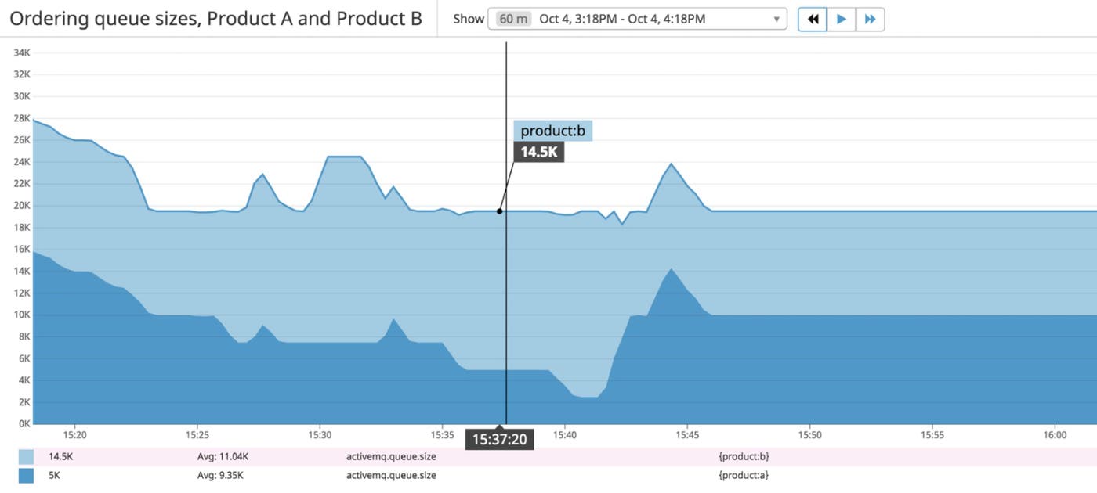Image resolution: width=1097 pixels, height=493 pixels.
Task: Click the 60 m duration badge
Action: coord(512,18)
